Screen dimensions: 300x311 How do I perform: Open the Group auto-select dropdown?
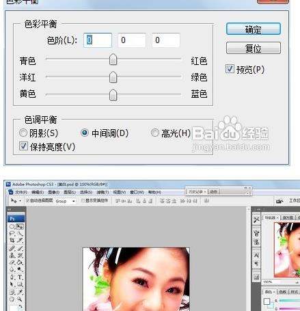coord(66,201)
